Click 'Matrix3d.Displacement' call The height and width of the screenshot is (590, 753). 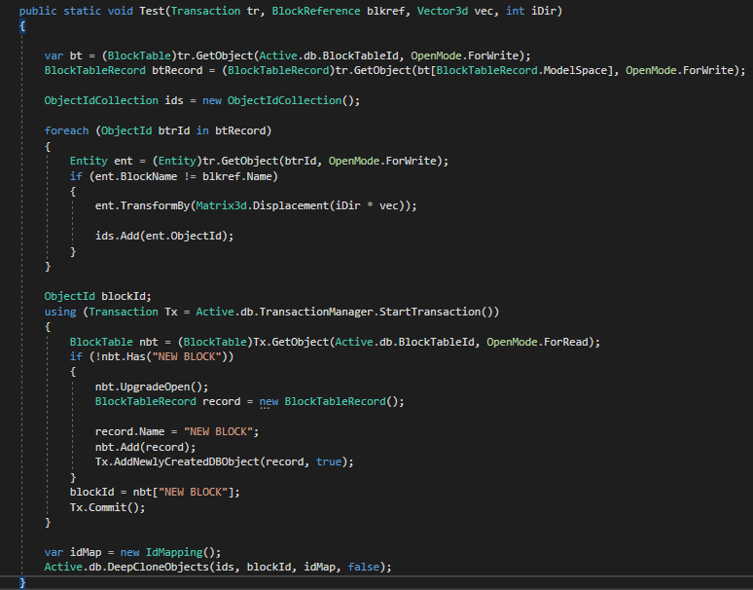click(263, 206)
